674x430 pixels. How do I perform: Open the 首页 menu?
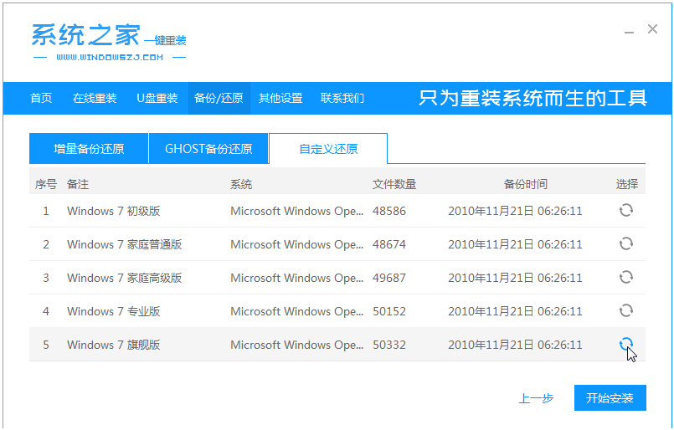pos(41,98)
